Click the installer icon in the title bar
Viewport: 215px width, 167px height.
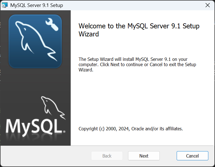[4, 5]
